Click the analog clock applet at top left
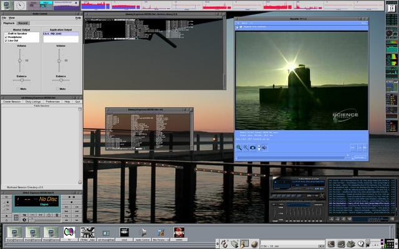The width and height of the screenshot is (399, 249). [21, 6]
